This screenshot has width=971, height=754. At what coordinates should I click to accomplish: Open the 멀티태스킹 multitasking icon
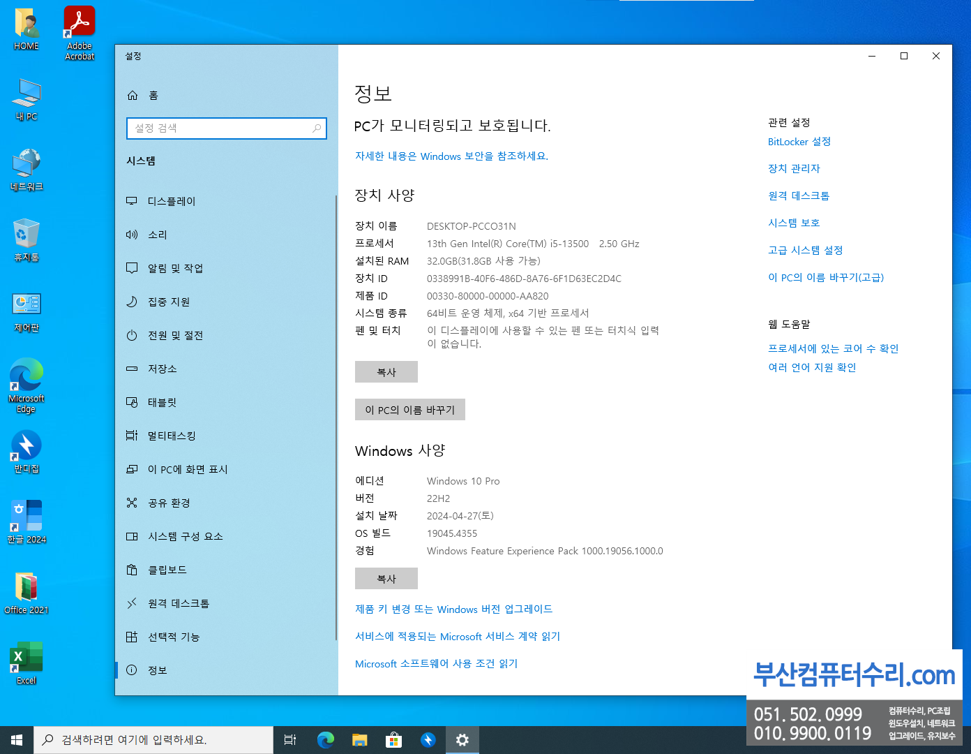tap(132, 436)
